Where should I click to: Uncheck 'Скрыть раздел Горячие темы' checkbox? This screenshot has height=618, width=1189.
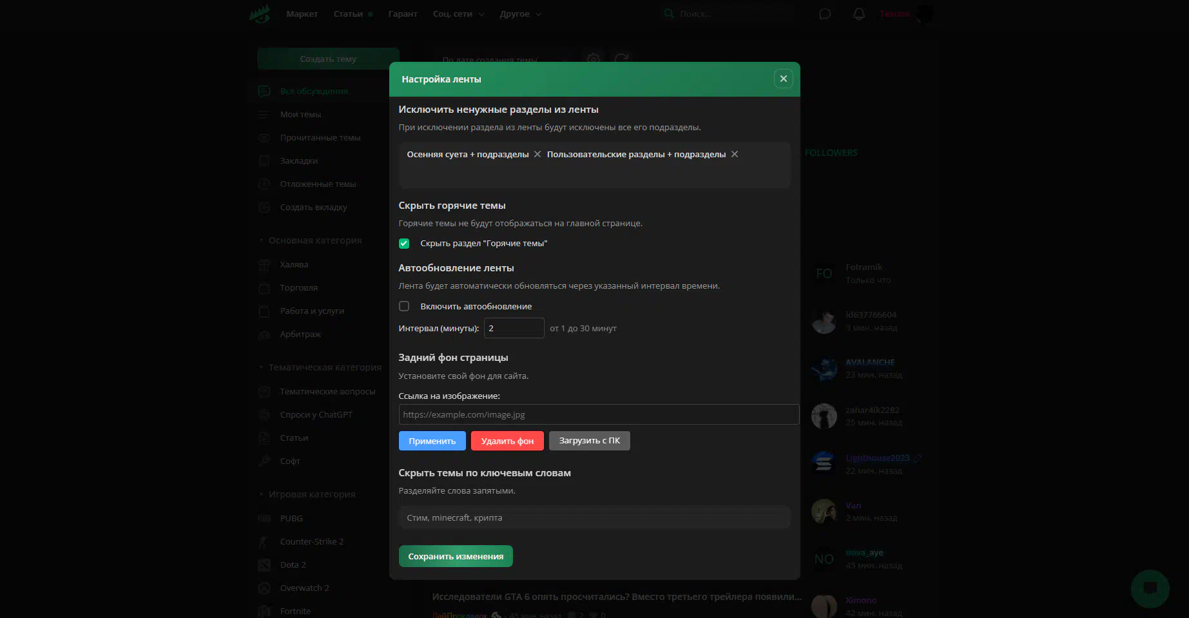coord(404,244)
